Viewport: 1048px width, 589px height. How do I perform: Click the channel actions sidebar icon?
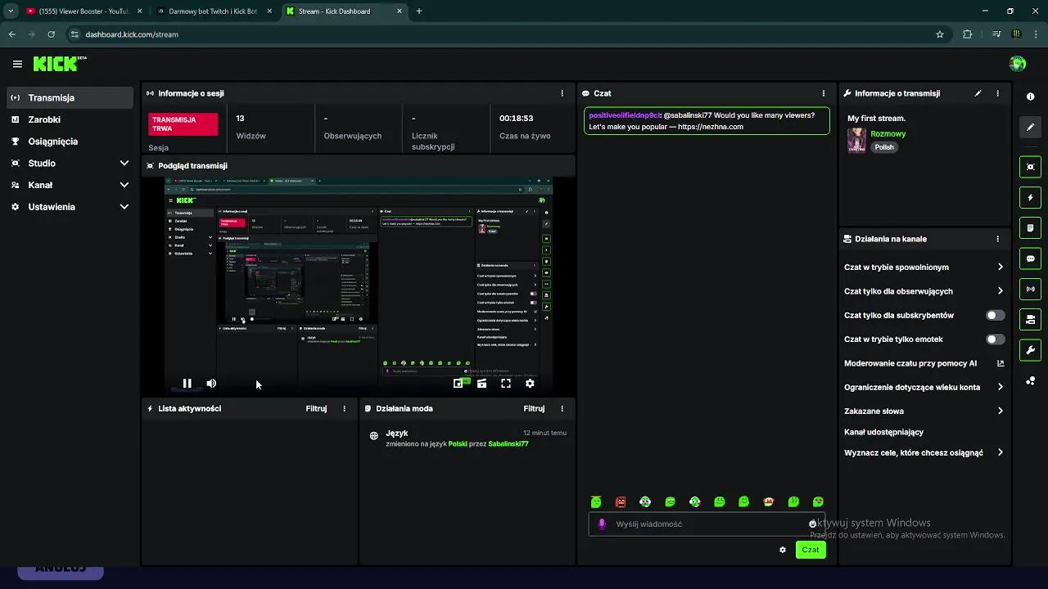[1030, 319]
